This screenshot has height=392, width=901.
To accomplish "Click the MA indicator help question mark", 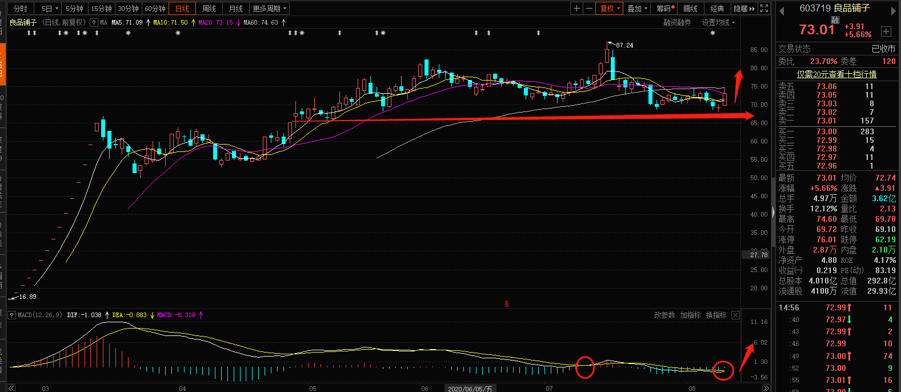I will click(x=94, y=22).
